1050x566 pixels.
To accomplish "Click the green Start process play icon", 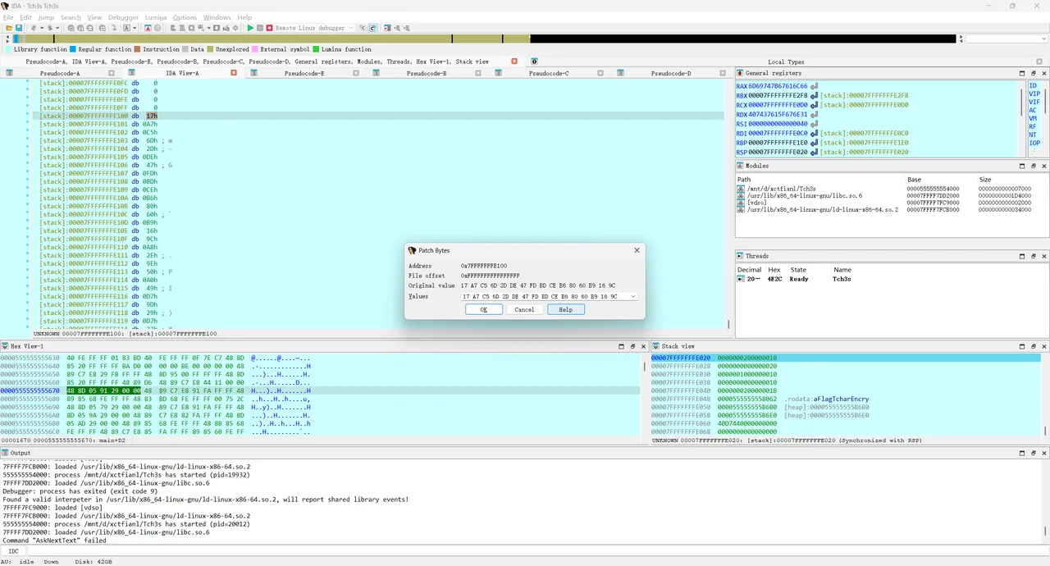I will click(x=251, y=28).
